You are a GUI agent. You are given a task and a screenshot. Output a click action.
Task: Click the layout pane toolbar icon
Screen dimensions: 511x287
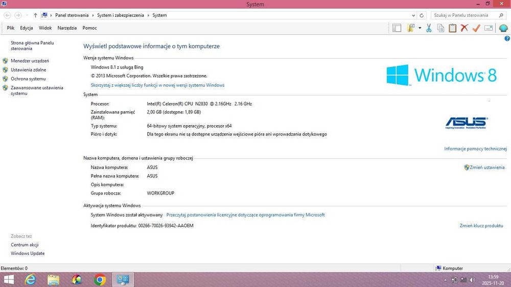coord(397,28)
